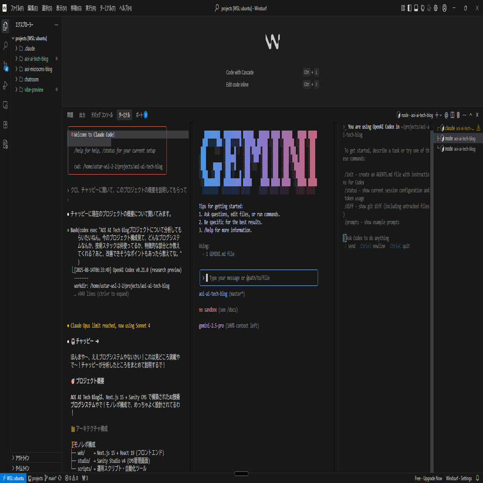Image resolution: width=483 pixels, height=483 pixels.
Task: Click the synchronize changes icon in status bar
Action: (60, 478)
